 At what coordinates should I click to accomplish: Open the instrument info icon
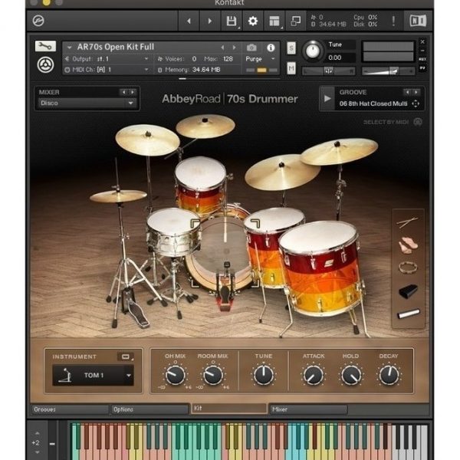[271, 48]
